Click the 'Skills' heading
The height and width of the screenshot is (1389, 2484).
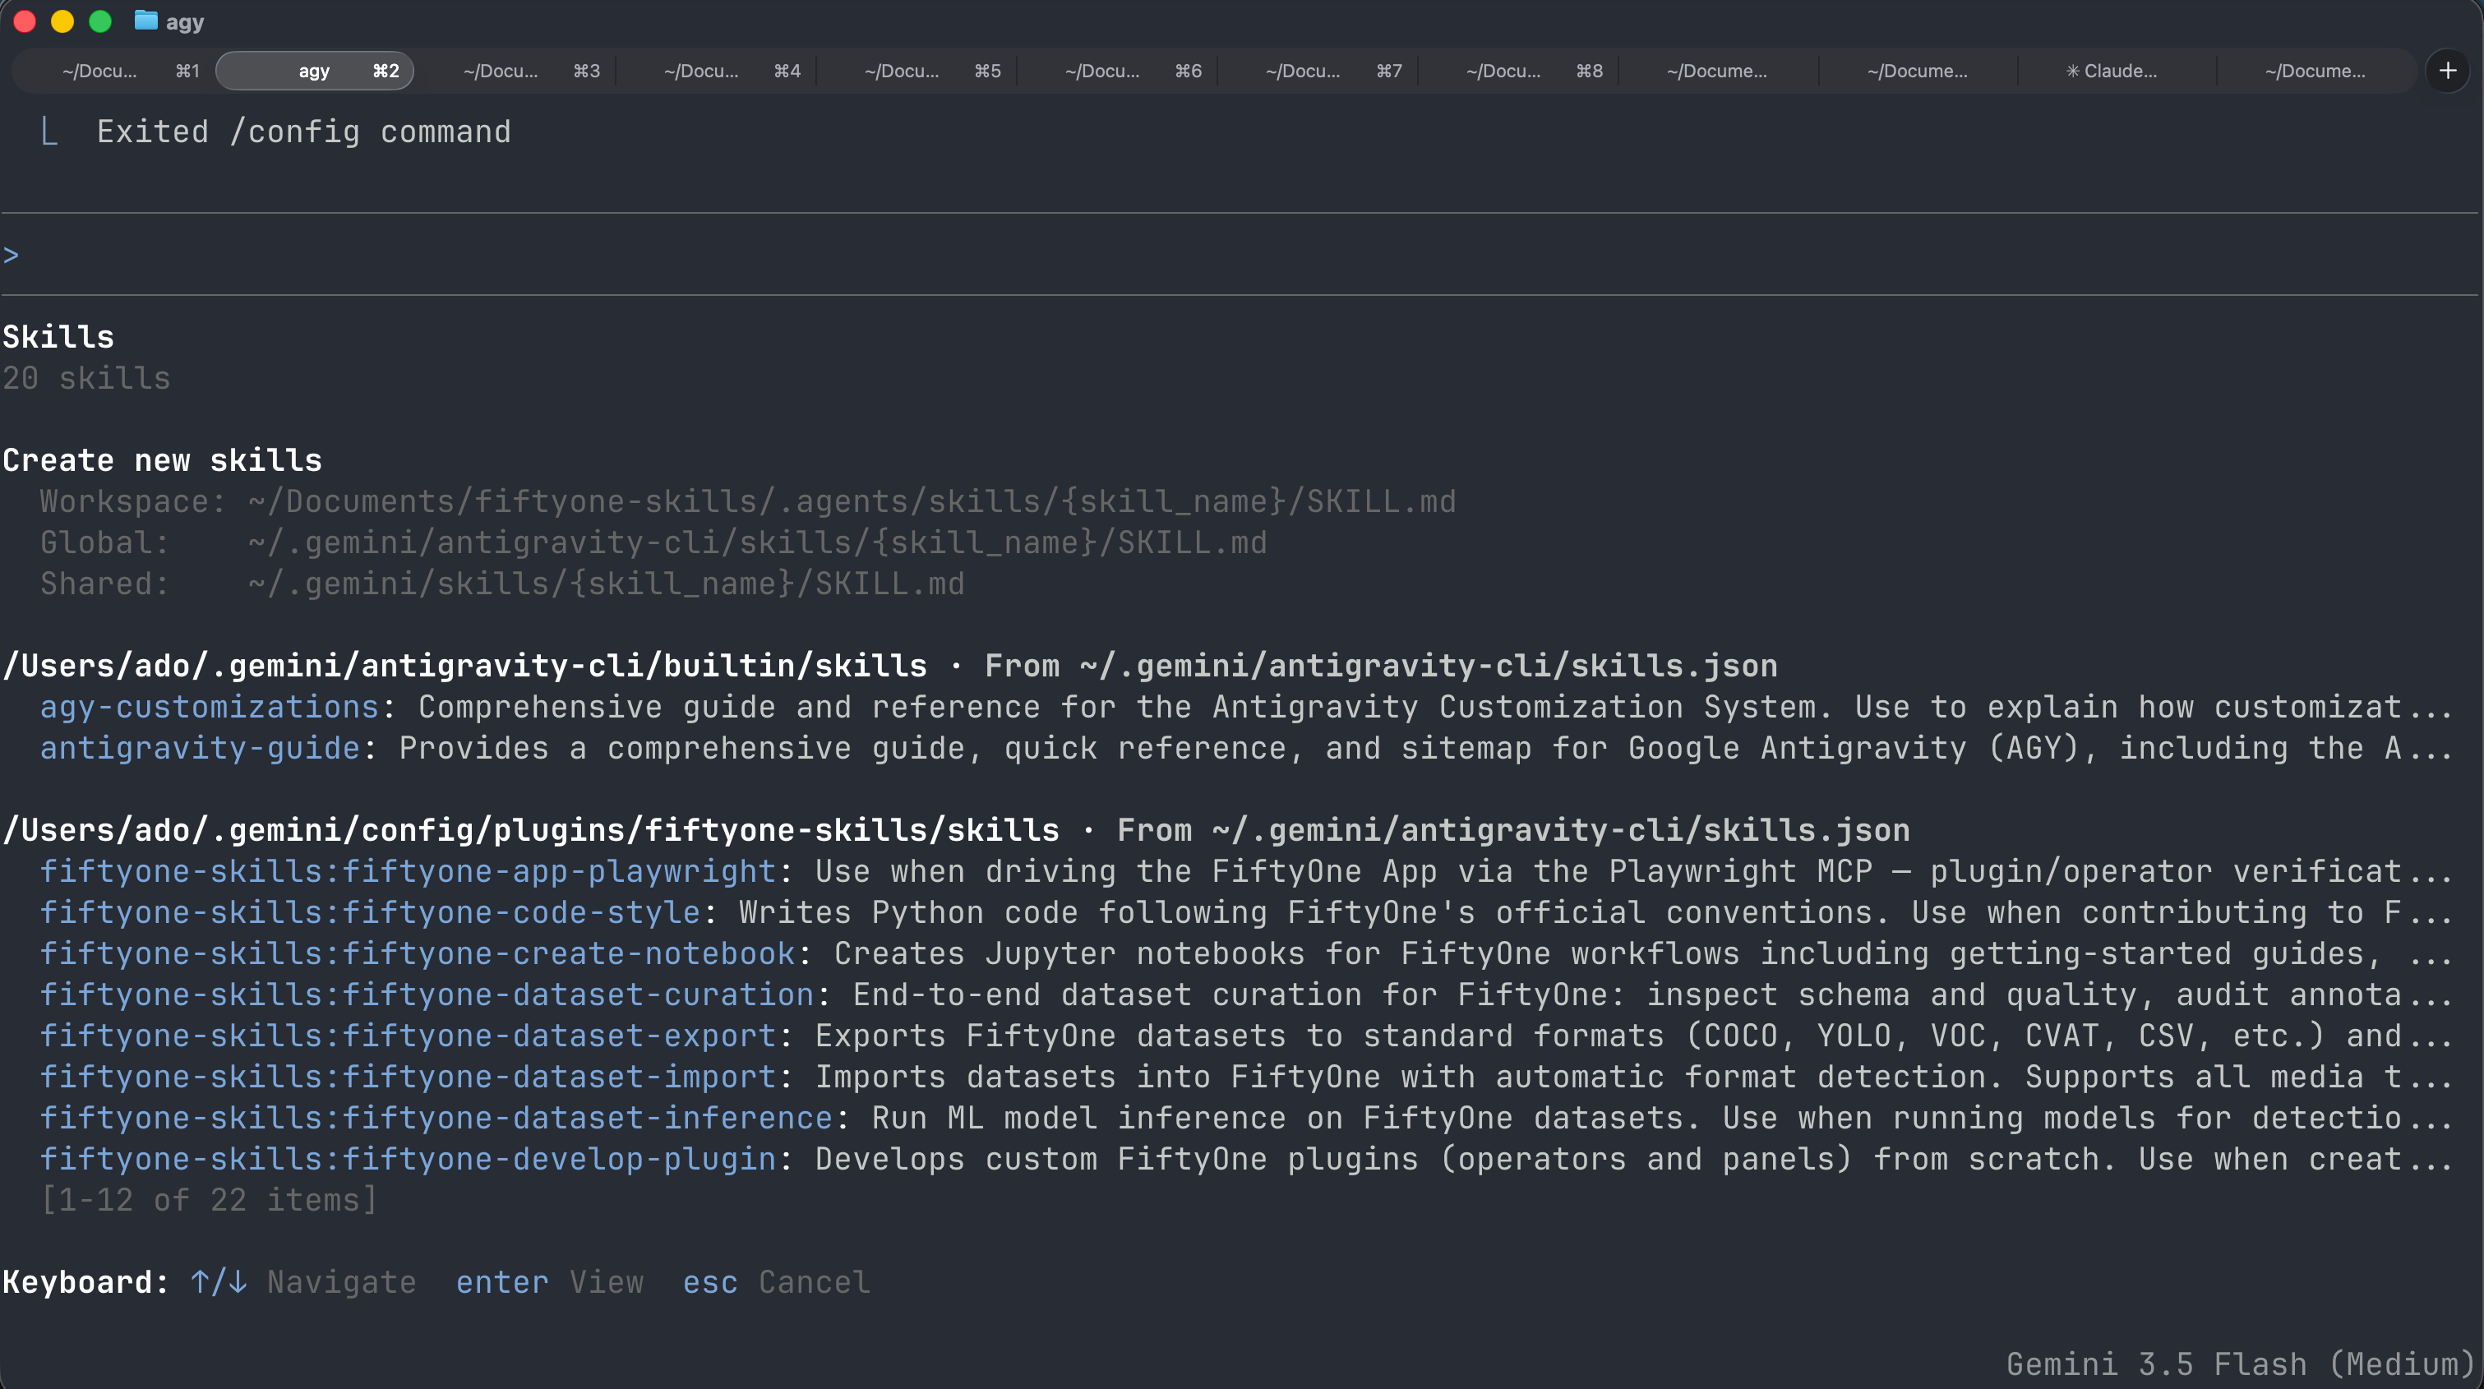[x=58, y=336]
